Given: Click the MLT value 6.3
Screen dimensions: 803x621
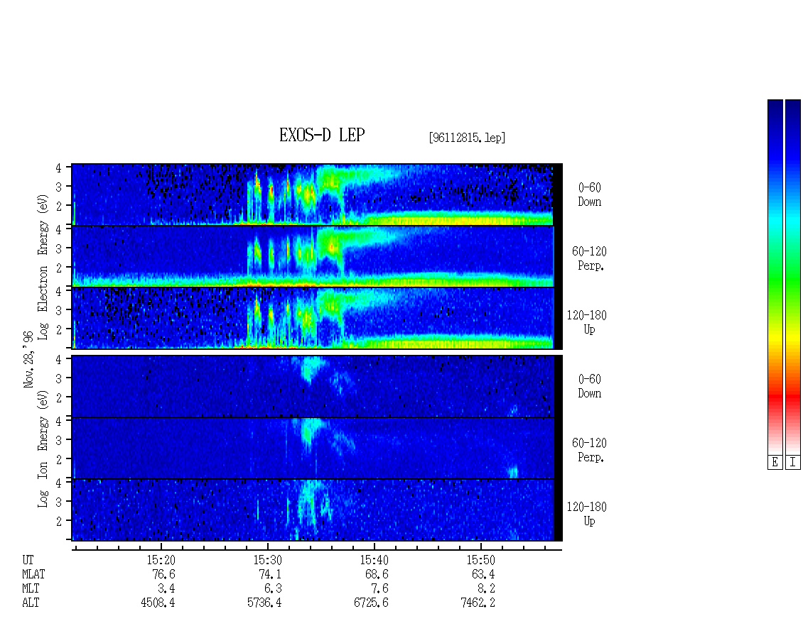Looking at the screenshot, I should coord(273,589).
